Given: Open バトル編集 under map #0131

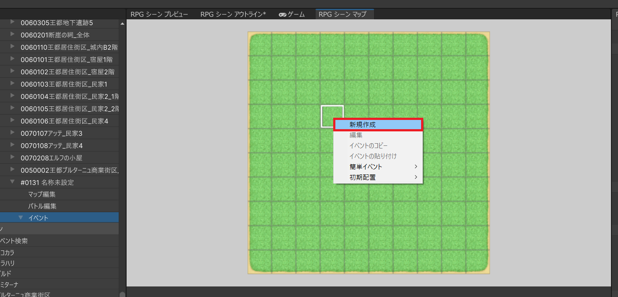Looking at the screenshot, I should click(42, 206).
